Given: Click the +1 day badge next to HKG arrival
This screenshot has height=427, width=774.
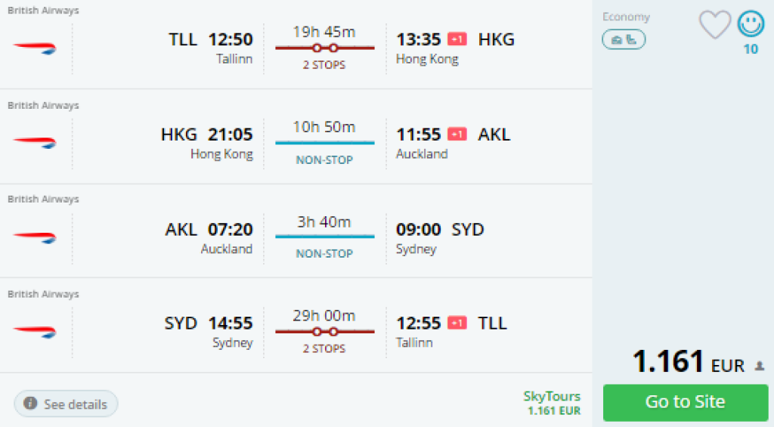Looking at the screenshot, I should pyautogui.click(x=457, y=39).
